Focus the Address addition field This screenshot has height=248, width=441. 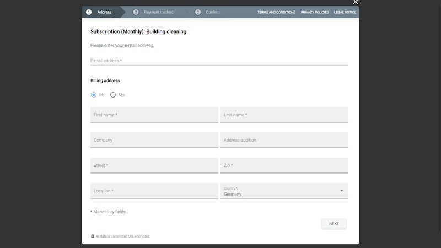click(284, 140)
